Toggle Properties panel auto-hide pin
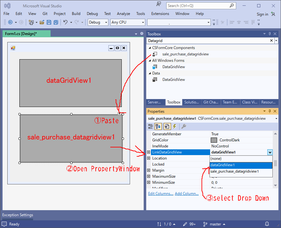This screenshot has width=281, height=228. (x=269, y=111)
